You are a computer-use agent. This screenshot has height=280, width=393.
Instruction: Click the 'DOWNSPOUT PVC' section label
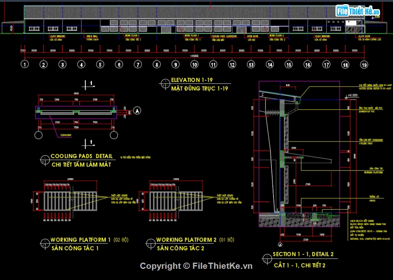point(367,112)
